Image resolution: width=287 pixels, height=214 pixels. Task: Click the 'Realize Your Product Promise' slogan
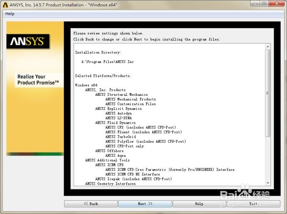[x=38, y=80]
